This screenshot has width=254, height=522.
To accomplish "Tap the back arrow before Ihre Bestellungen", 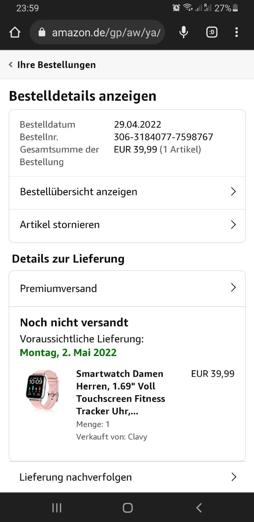I will pos(11,65).
